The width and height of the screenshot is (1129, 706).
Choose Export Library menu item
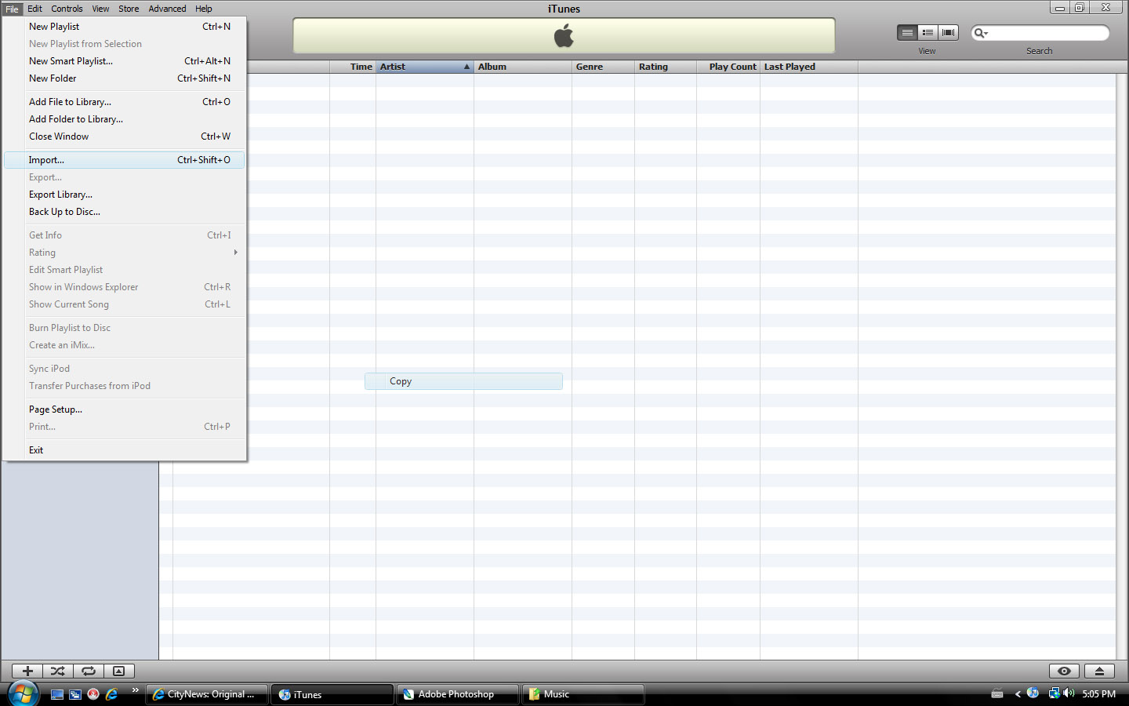pyautogui.click(x=125, y=195)
